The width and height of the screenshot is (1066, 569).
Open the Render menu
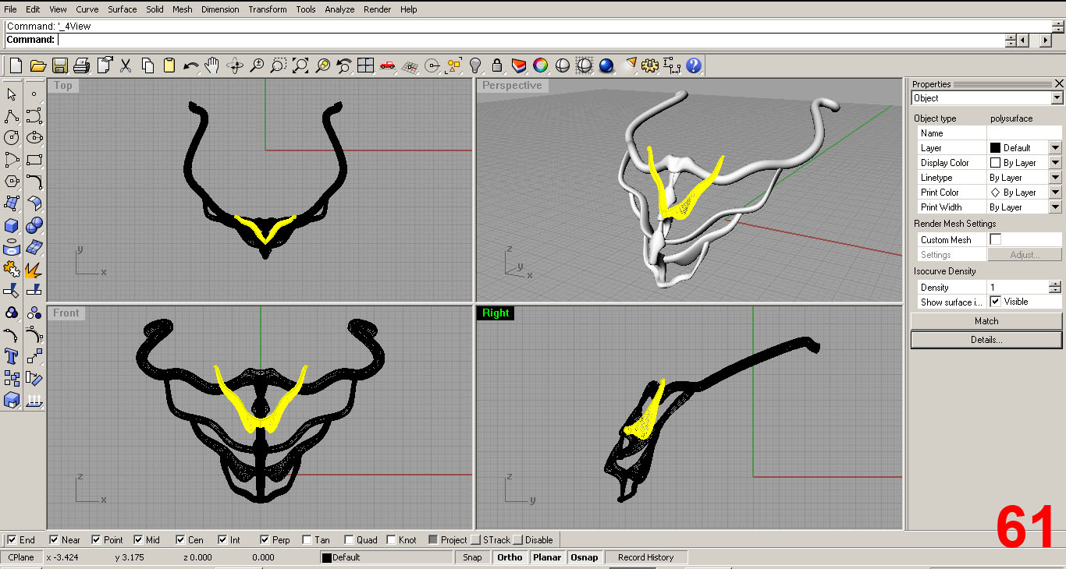click(x=378, y=9)
